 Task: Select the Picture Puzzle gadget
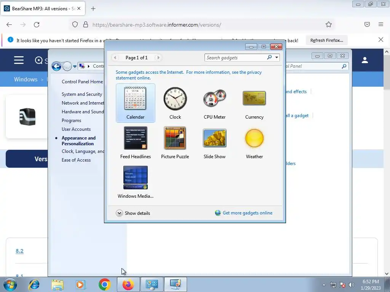[x=175, y=143]
